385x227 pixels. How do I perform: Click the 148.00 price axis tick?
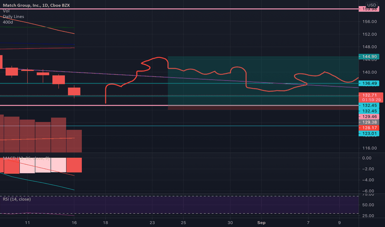(x=370, y=47)
